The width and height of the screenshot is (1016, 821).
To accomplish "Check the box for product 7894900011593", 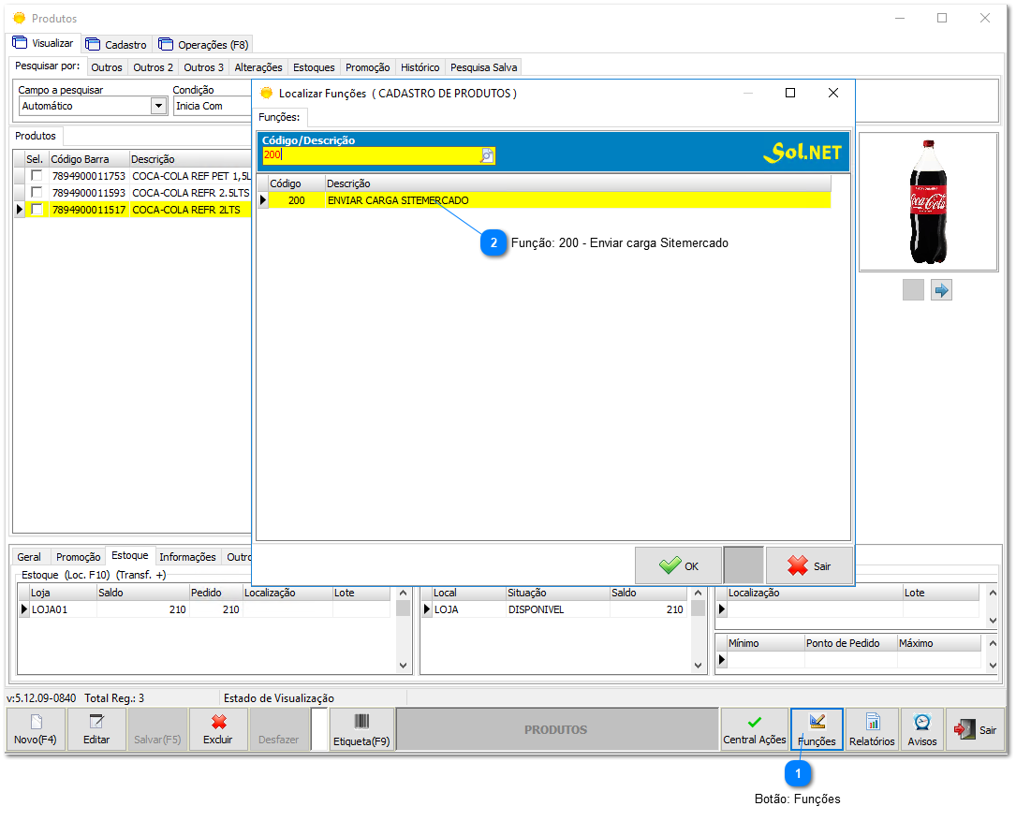I will 37,193.
